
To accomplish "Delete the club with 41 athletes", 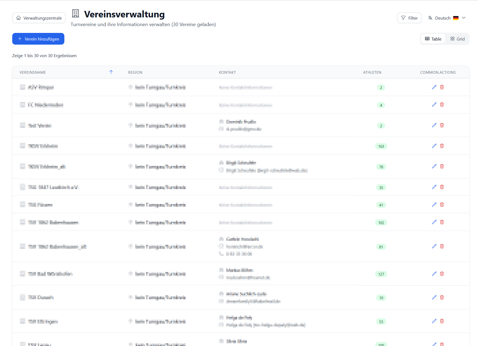I will tap(442, 205).
